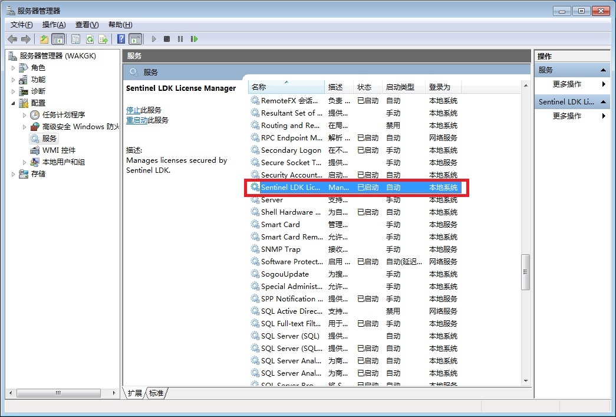616x417 pixels.
Task: Click the blue Help question-mark icon
Action: (x=121, y=39)
